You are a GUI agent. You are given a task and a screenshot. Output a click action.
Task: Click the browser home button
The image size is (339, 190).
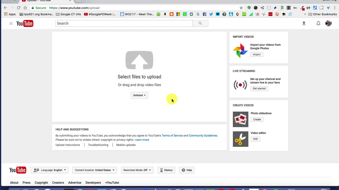click(25, 8)
